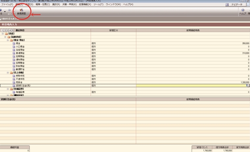Click the document icon beside 有価証券 account
The height and width of the screenshot is (152, 250).
click(14, 92)
